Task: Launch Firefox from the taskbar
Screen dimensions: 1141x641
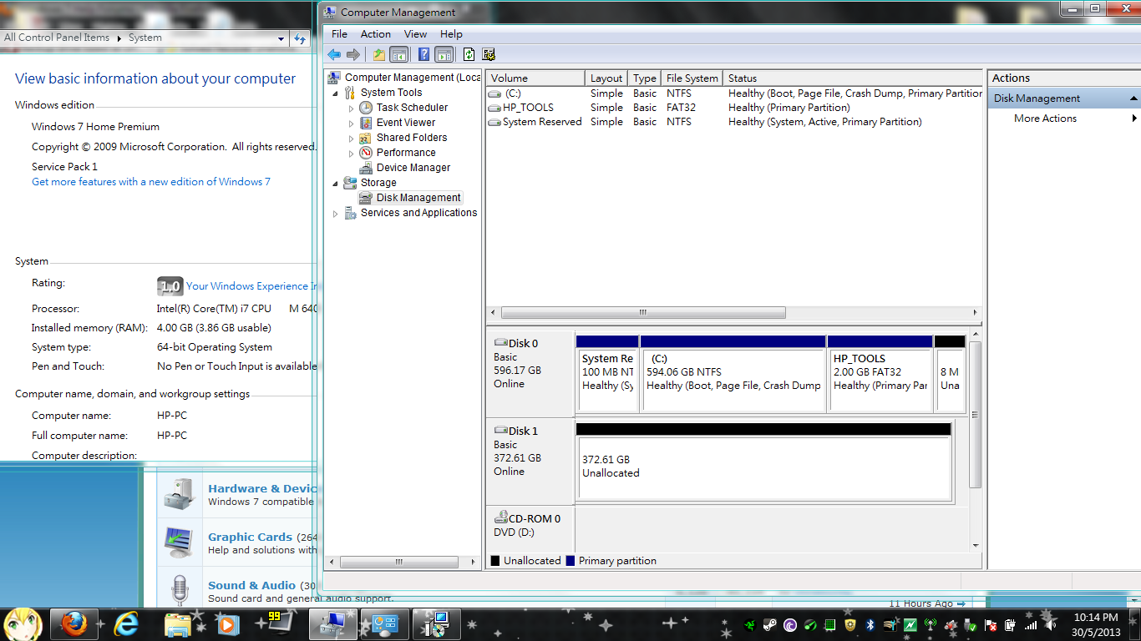Action: pyautogui.click(x=75, y=623)
